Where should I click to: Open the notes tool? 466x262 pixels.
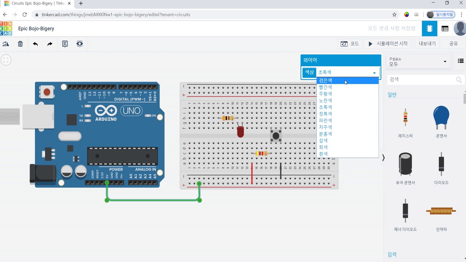(x=65, y=44)
